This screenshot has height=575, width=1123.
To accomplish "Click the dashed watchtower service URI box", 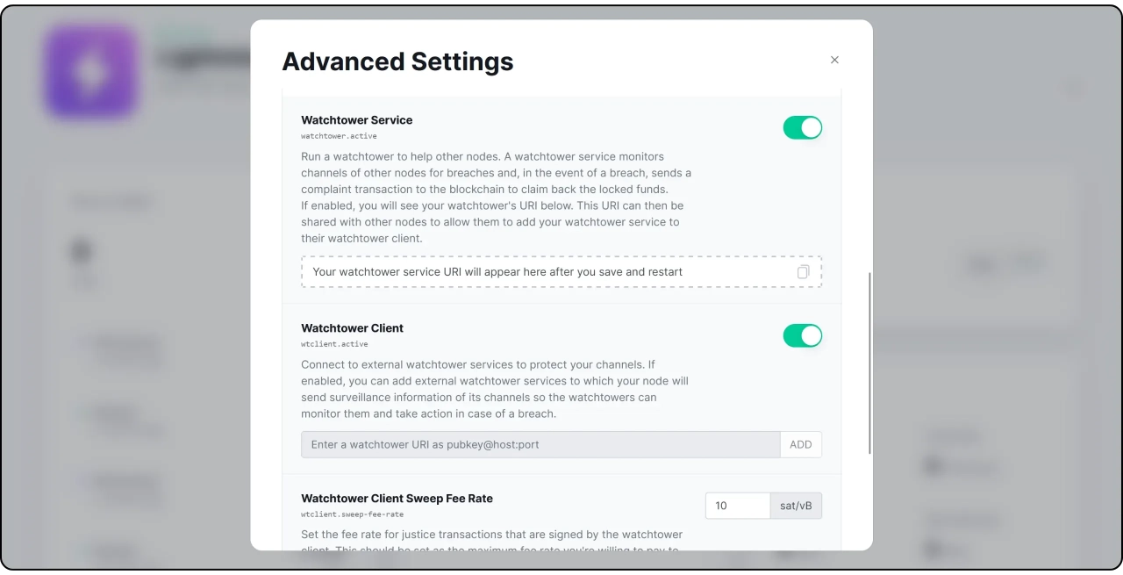I will pos(544,272).
